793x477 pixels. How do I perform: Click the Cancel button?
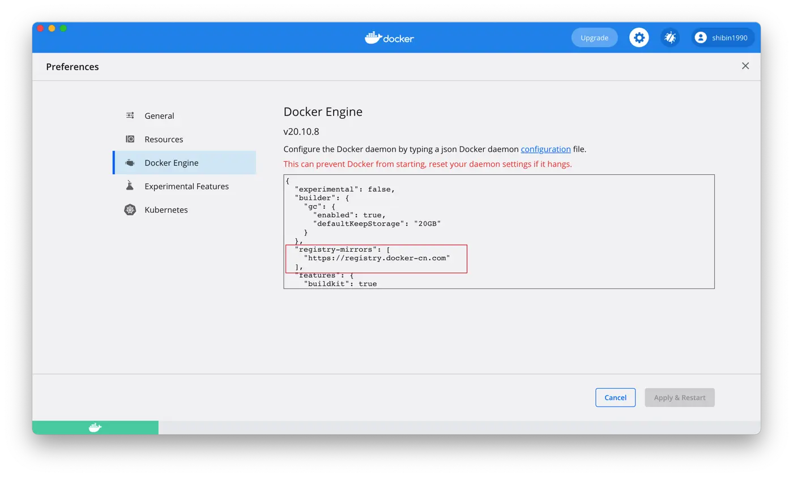tap(615, 397)
